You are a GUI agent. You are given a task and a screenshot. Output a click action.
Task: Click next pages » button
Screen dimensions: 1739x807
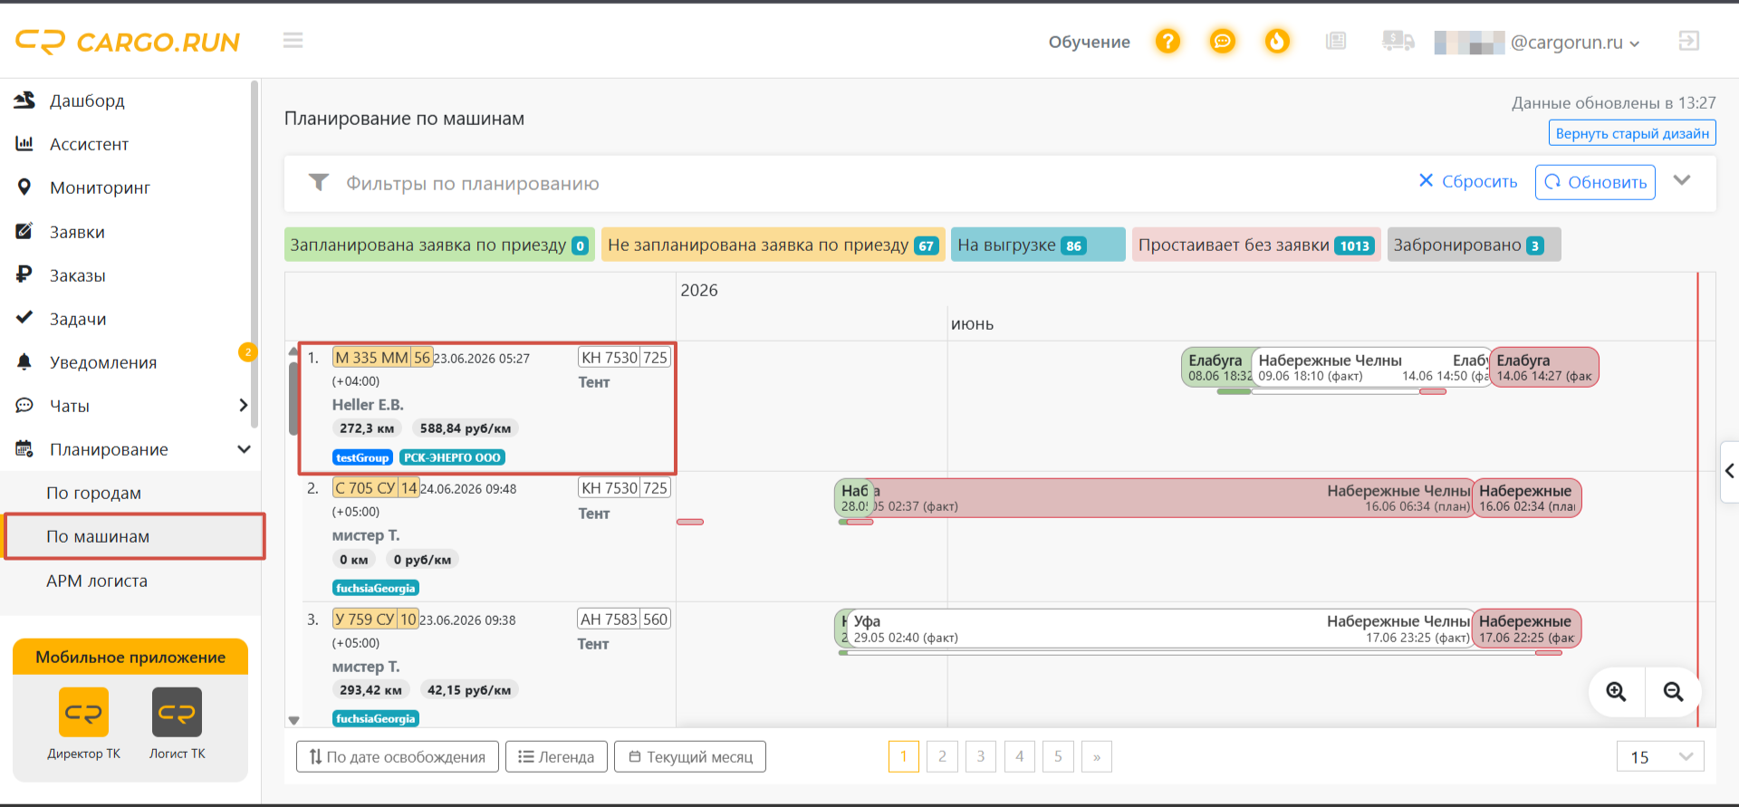pos(1097,756)
